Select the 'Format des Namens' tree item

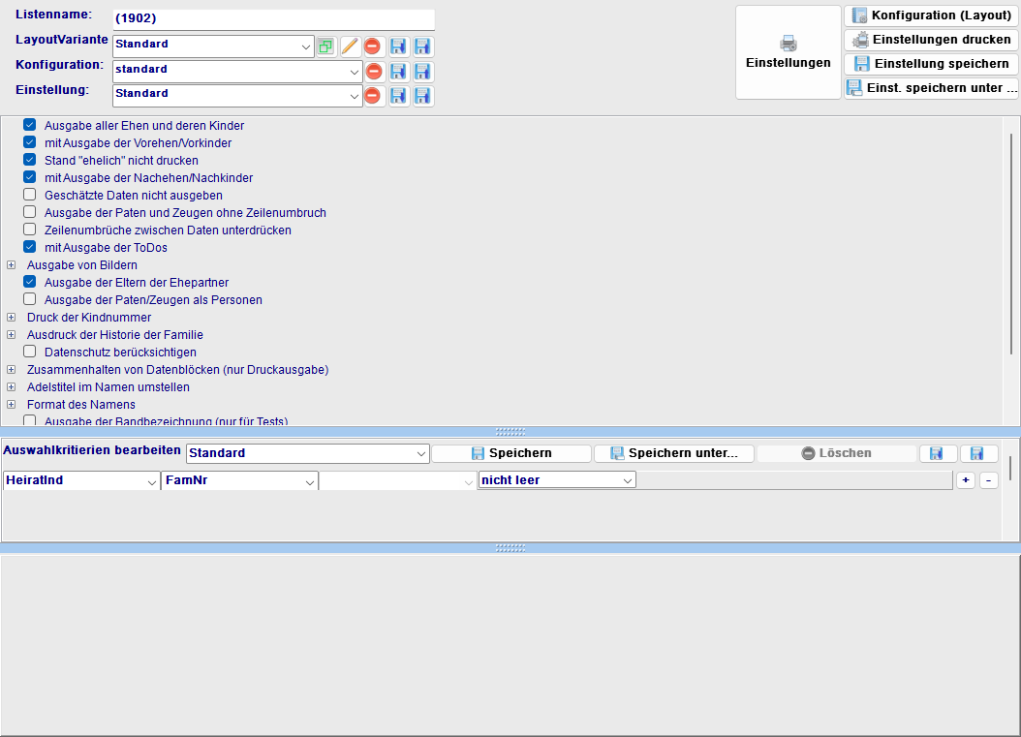tap(81, 405)
